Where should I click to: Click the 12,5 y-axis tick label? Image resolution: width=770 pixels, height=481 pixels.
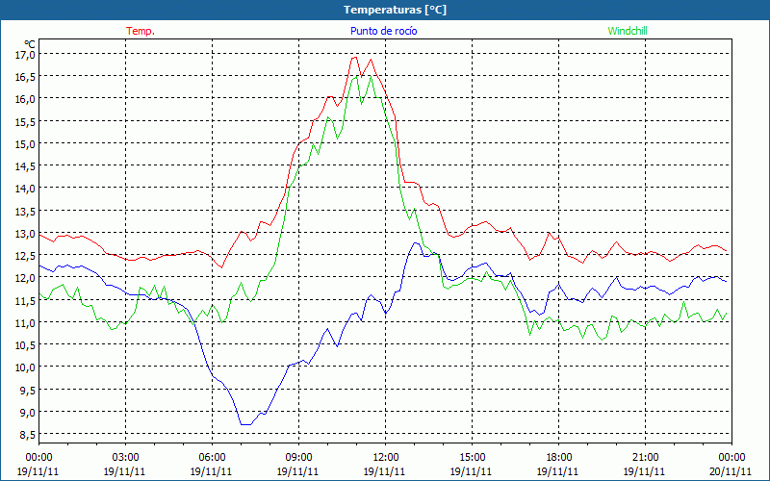[x=24, y=256]
